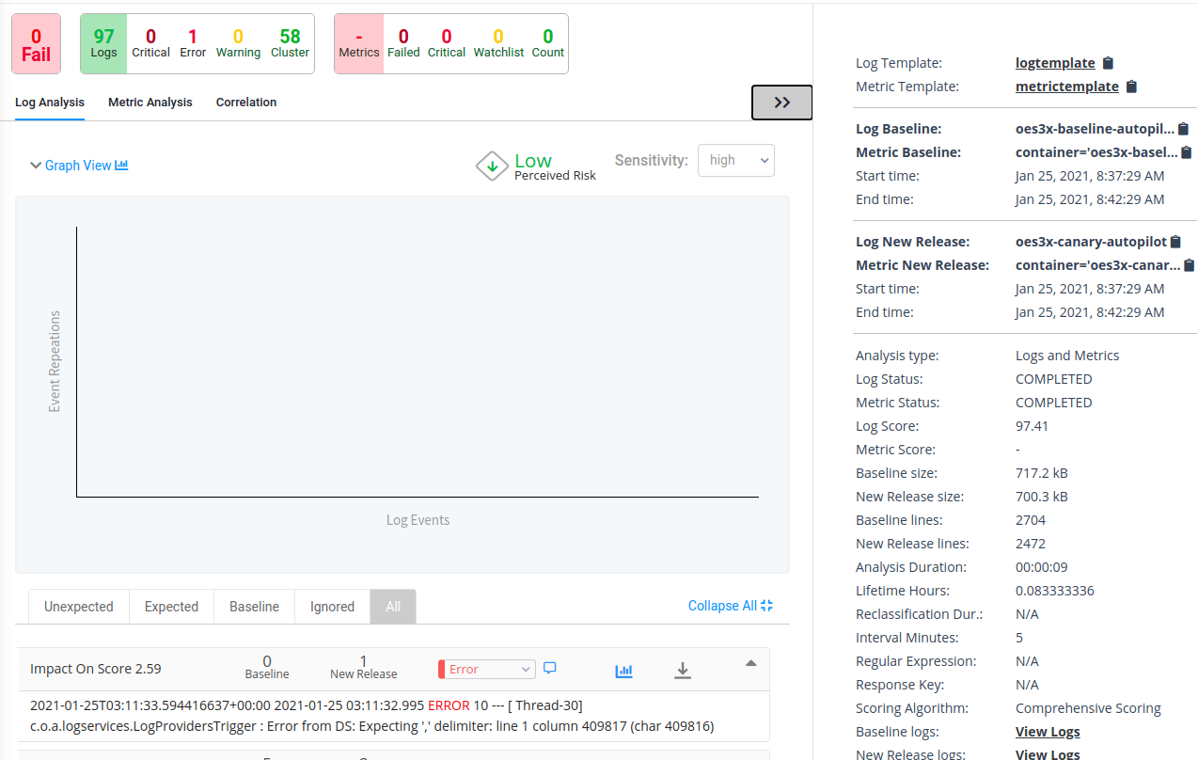Select the Error severity dropdown

(485, 668)
